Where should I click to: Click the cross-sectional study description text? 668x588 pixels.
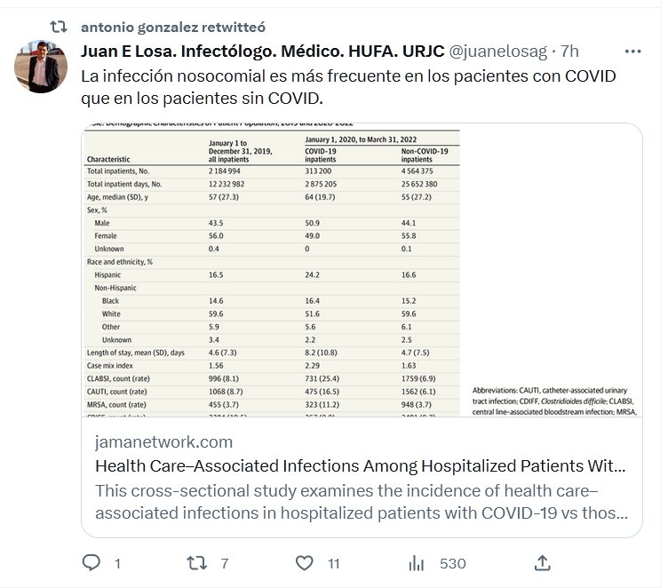tap(360, 502)
